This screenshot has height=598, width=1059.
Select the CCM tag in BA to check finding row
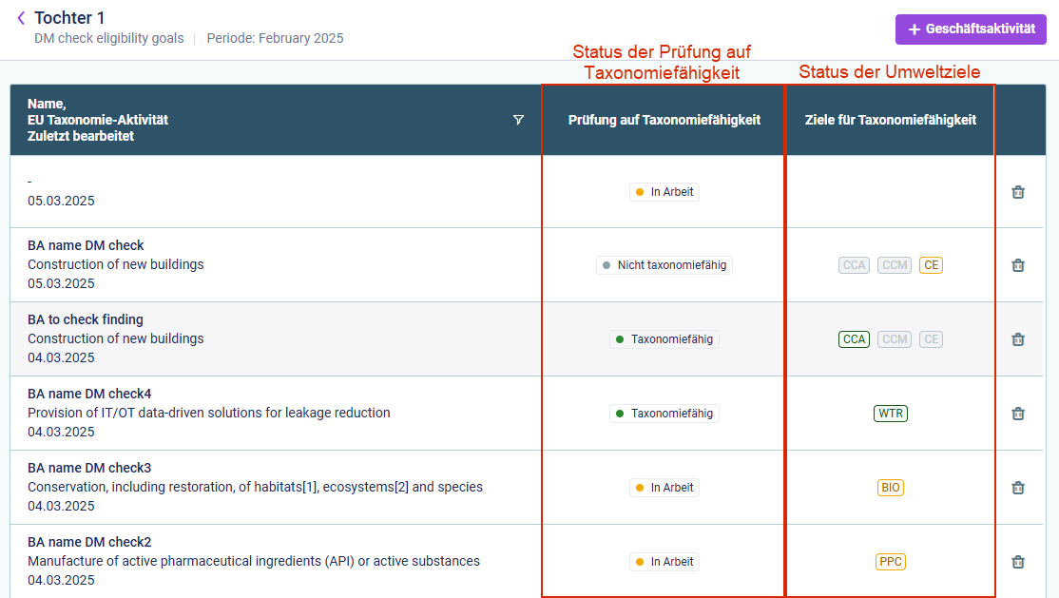click(x=895, y=339)
